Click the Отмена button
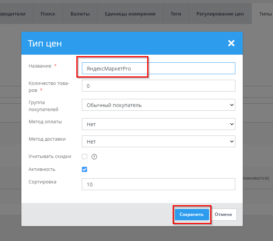Screen dimensions: 273x241 [223, 214]
